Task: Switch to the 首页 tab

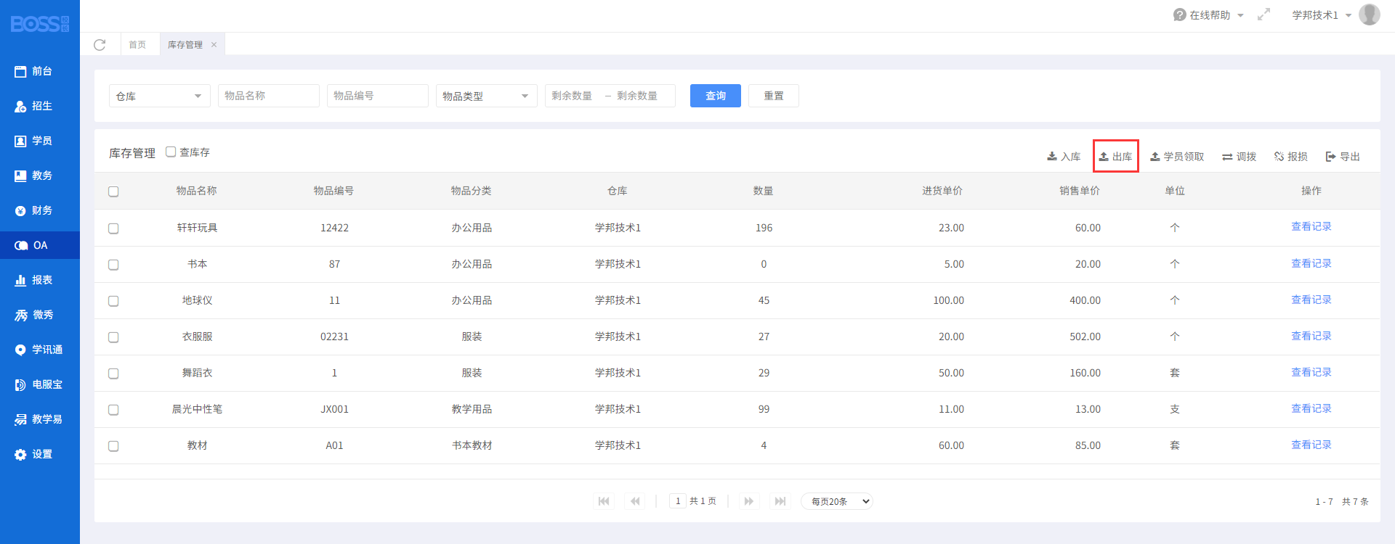Action: pyautogui.click(x=137, y=45)
